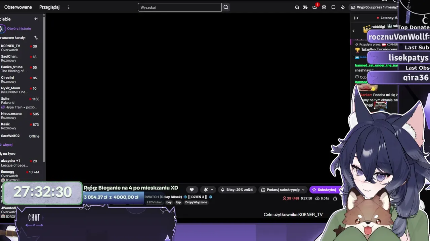Screen dimensions: 430x241
Task: Open SagiChan_ channel in sidebar
Action: (20, 59)
